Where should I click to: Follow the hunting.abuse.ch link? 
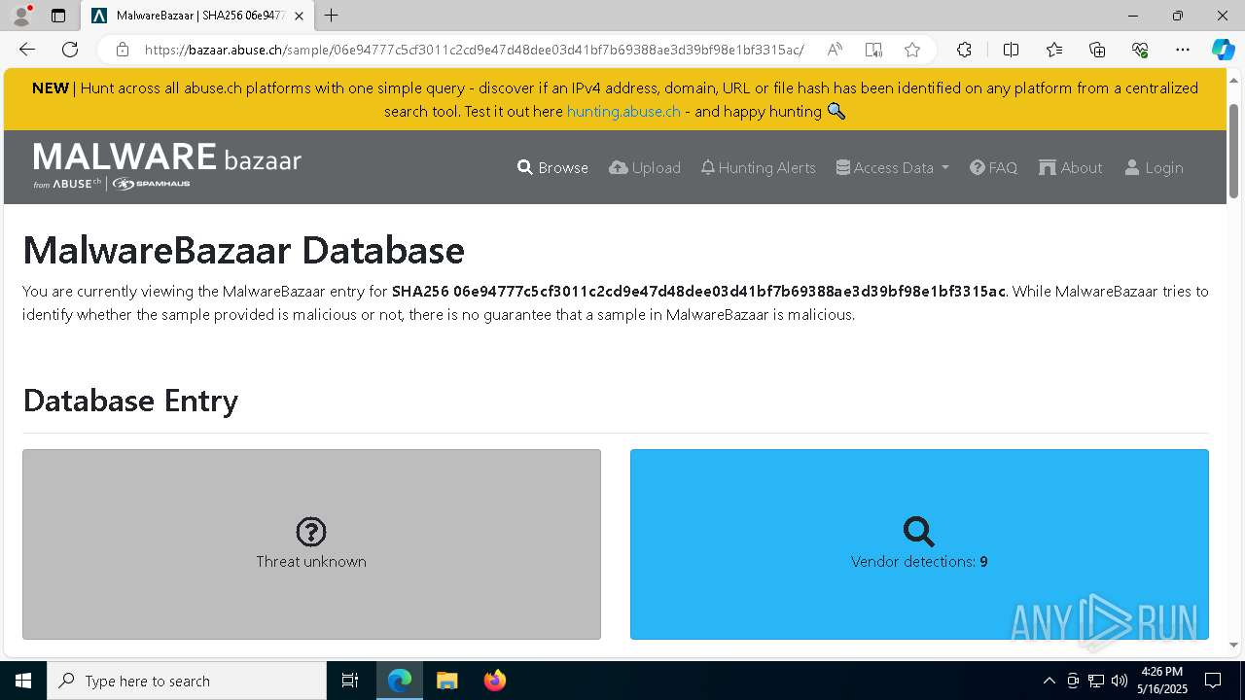623,111
